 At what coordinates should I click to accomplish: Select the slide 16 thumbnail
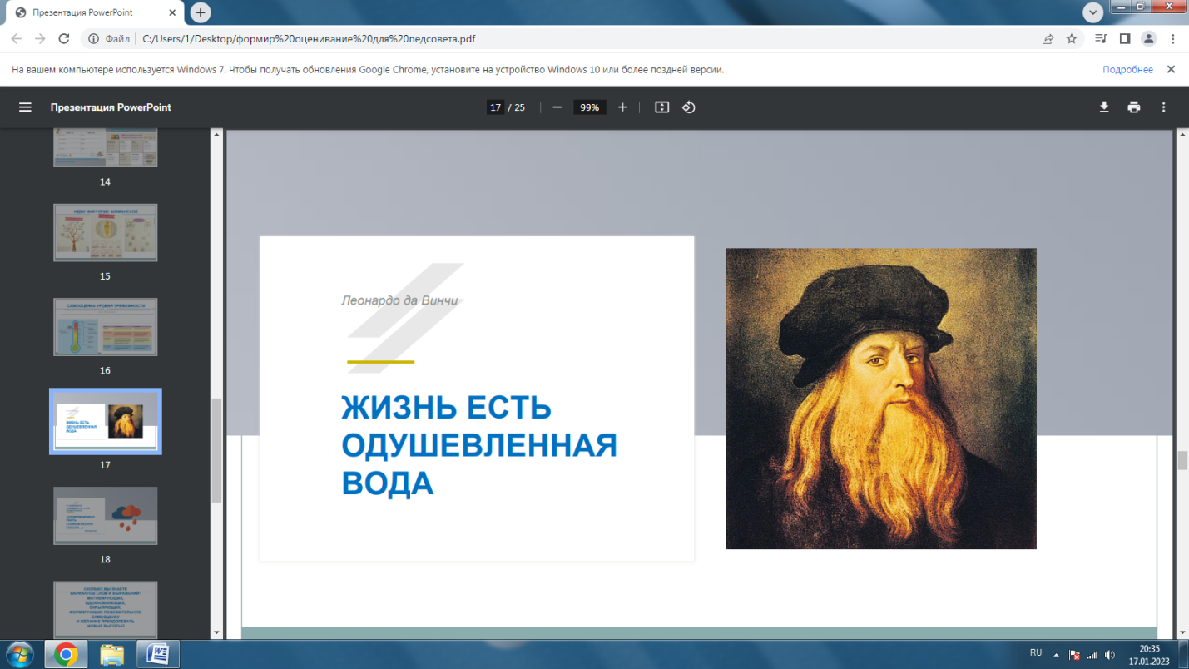[106, 327]
